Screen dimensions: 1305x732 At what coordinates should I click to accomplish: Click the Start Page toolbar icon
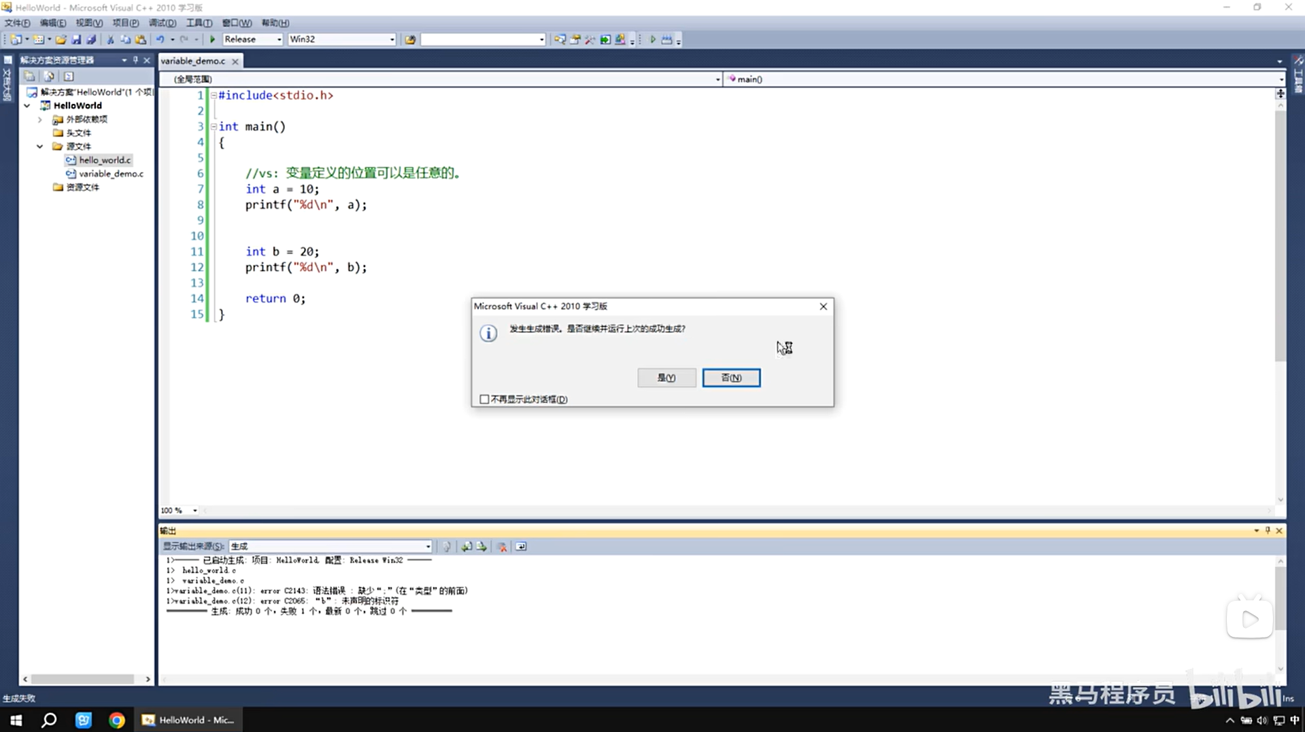[x=605, y=39]
